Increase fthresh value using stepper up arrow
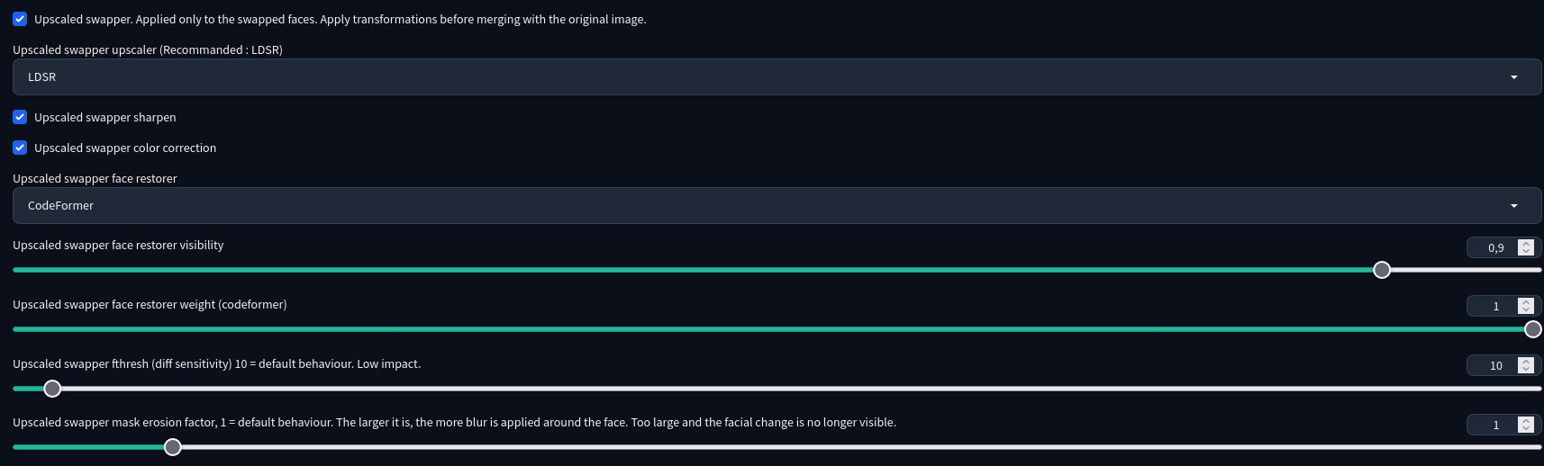The width and height of the screenshot is (1544, 466). [1526, 362]
